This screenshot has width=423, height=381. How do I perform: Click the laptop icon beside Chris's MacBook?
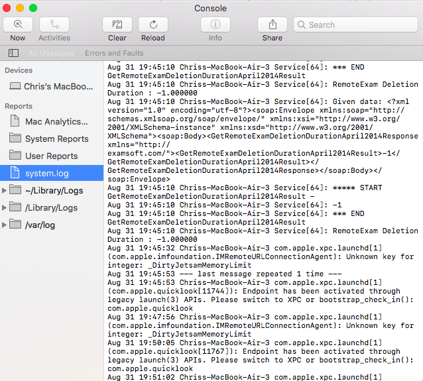pos(15,86)
